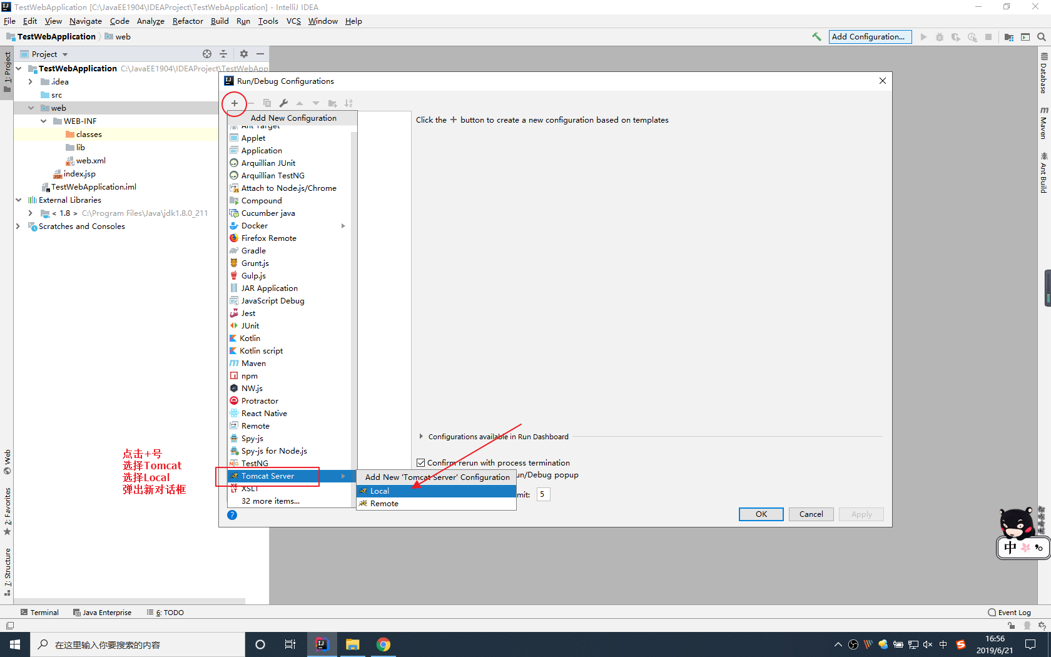Pick Protractor from the configuration list
Image resolution: width=1051 pixels, height=657 pixels.
[x=288, y=401]
